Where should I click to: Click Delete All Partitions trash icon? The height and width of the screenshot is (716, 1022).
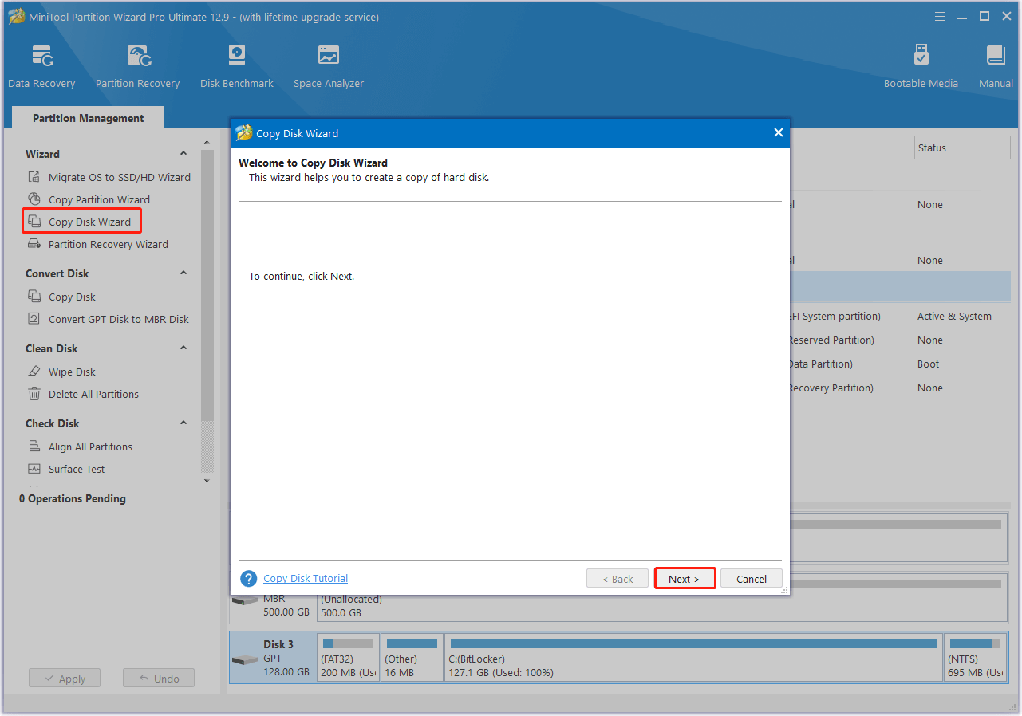click(x=34, y=394)
